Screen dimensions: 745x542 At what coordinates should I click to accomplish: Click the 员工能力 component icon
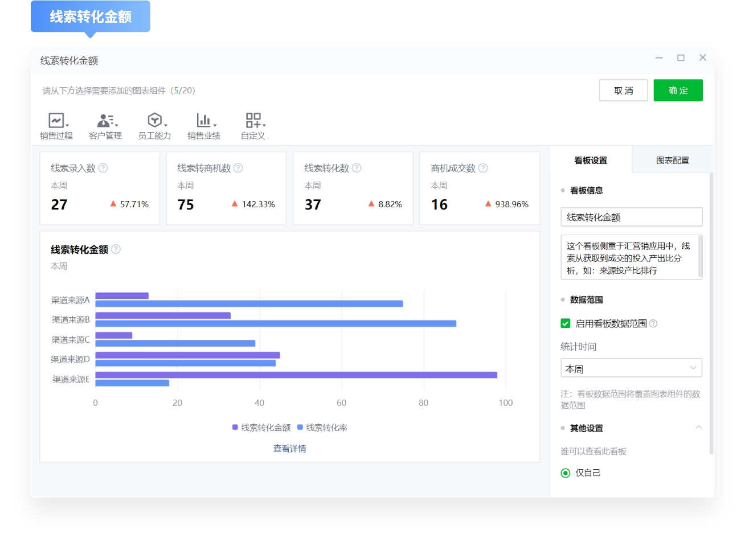[x=154, y=121]
